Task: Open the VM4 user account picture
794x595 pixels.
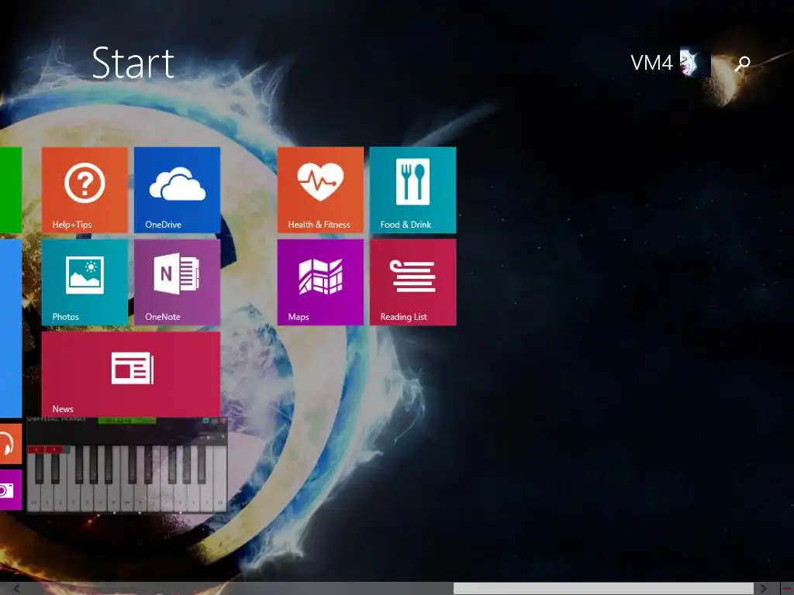Action: coord(695,63)
